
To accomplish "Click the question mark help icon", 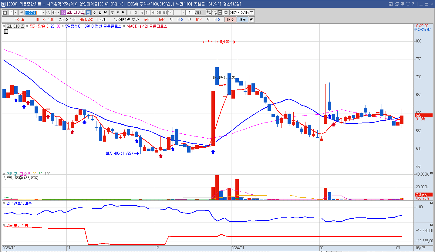I will pos(413,4).
